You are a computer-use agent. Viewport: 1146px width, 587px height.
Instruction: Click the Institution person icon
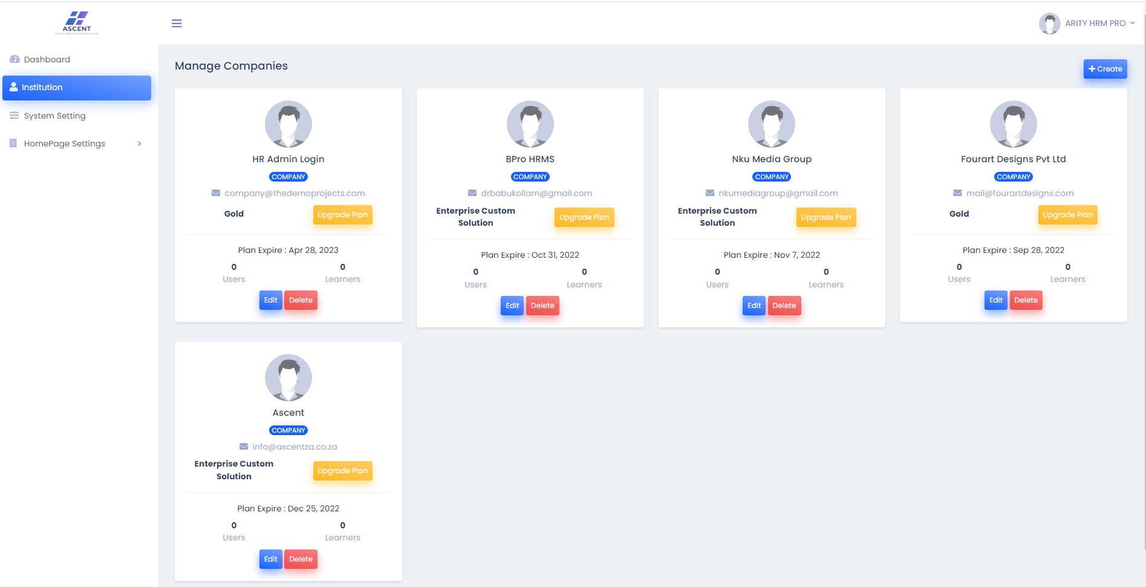13,87
